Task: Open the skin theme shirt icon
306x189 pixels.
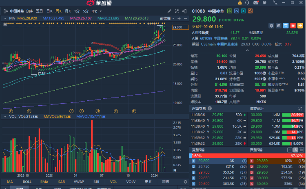Action: pos(264,3)
